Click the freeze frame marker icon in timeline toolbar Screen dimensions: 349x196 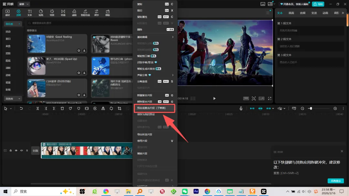(87, 109)
